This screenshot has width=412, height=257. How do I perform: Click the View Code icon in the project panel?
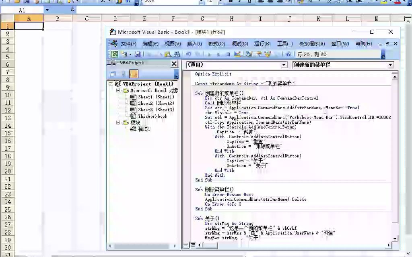[x=113, y=74]
